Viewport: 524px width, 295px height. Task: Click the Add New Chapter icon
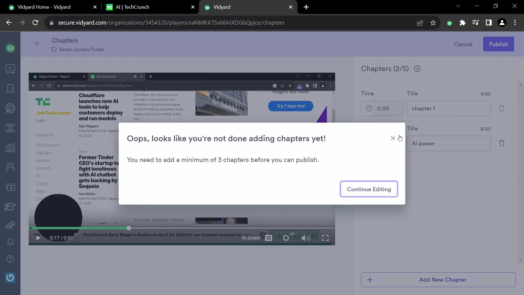[370, 279]
